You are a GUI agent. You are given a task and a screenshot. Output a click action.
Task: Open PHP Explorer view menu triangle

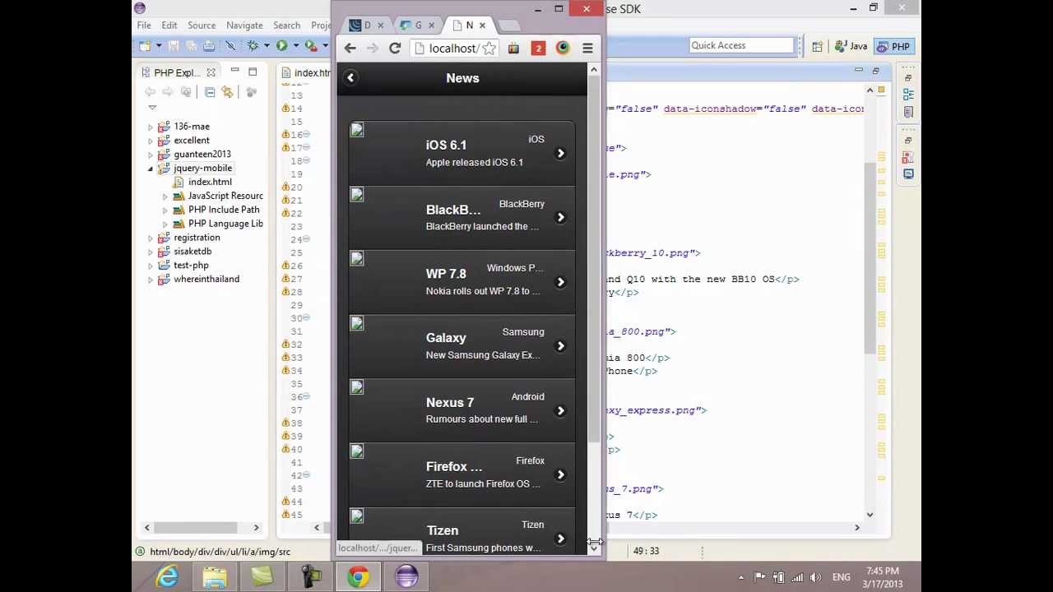(152, 108)
